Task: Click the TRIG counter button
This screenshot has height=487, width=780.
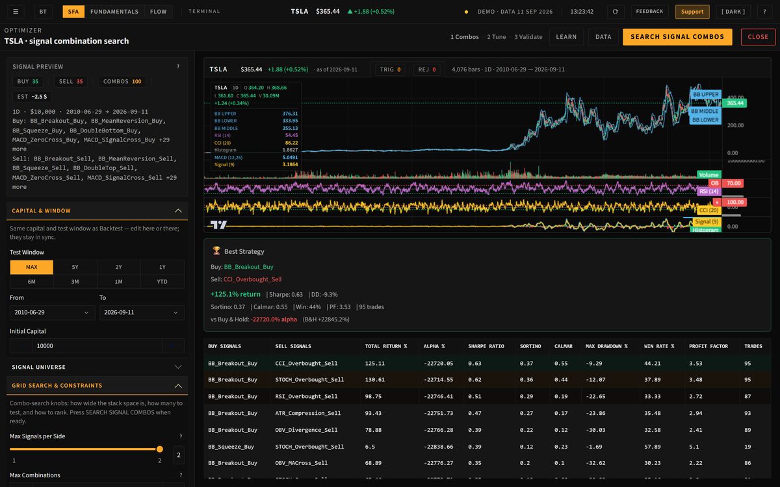Action: click(390, 69)
